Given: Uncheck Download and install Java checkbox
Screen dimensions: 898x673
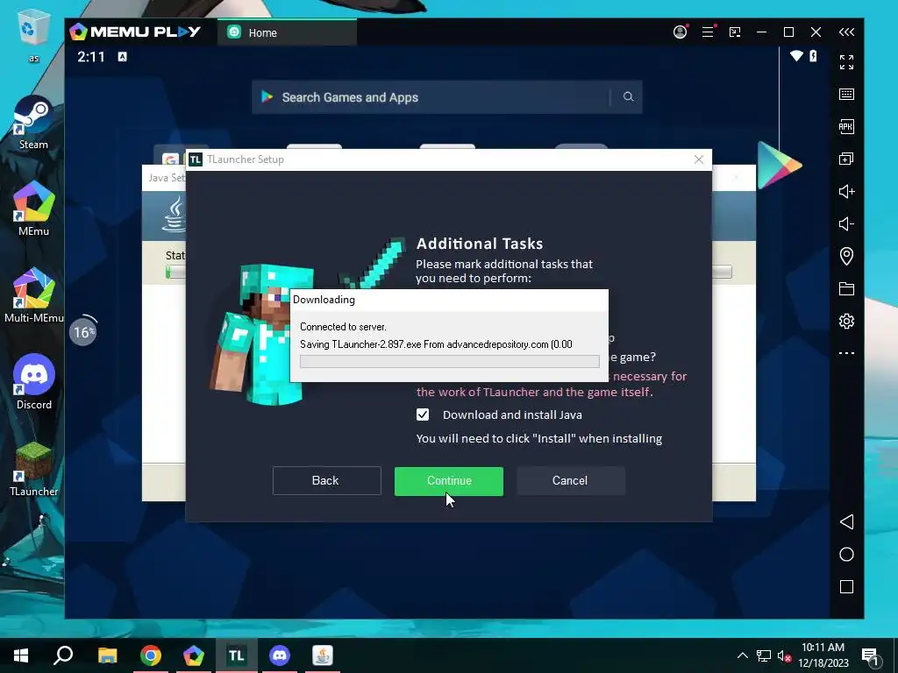Looking at the screenshot, I should pos(423,414).
